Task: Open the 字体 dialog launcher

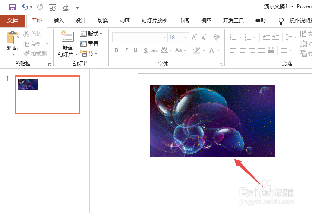Action: [x=221, y=65]
